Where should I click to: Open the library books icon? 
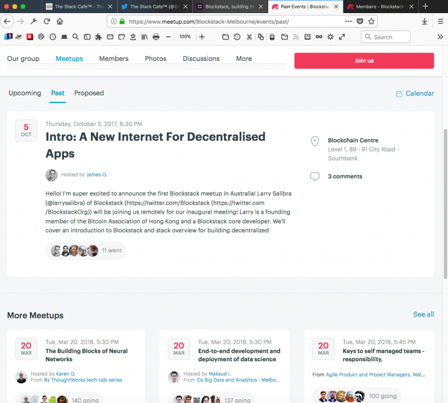[145, 37]
